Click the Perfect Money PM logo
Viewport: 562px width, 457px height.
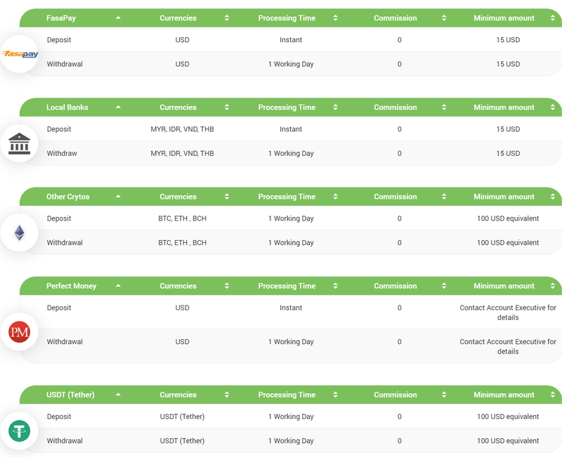(x=20, y=332)
